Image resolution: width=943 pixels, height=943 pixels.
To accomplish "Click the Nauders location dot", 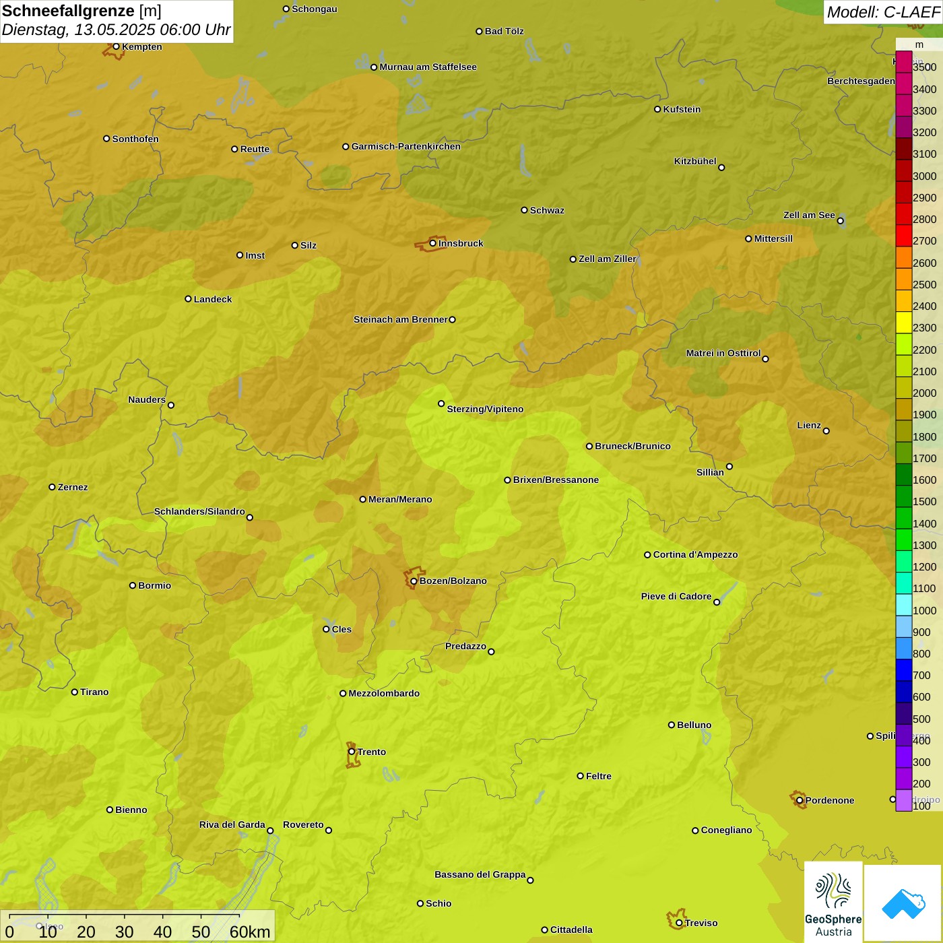I will 171,405.
